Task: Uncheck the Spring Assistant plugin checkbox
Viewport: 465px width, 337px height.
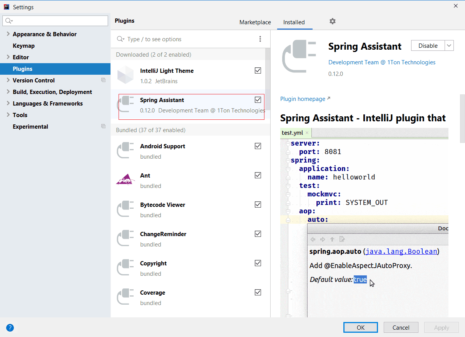Action: click(x=258, y=100)
